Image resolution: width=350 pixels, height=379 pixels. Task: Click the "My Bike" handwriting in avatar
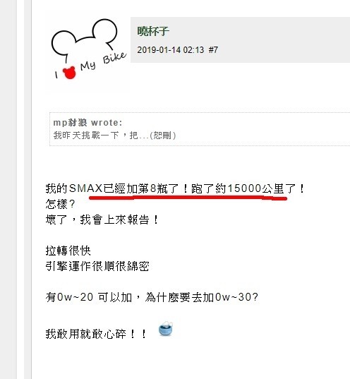(x=103, y=62)
